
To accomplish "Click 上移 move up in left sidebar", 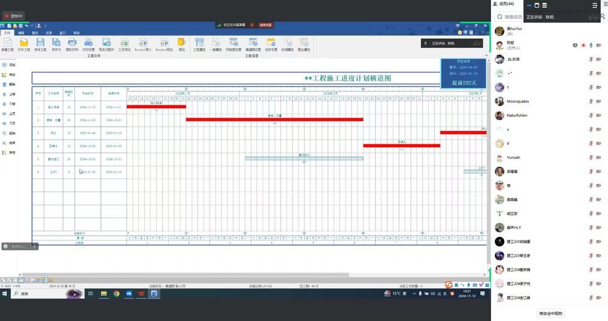I will pyautogui.click(x=9, y=94).
